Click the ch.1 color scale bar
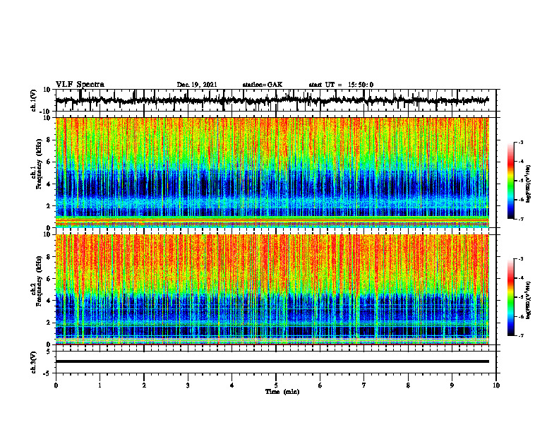This screenshot has width=559, height=432. point(511,181)
